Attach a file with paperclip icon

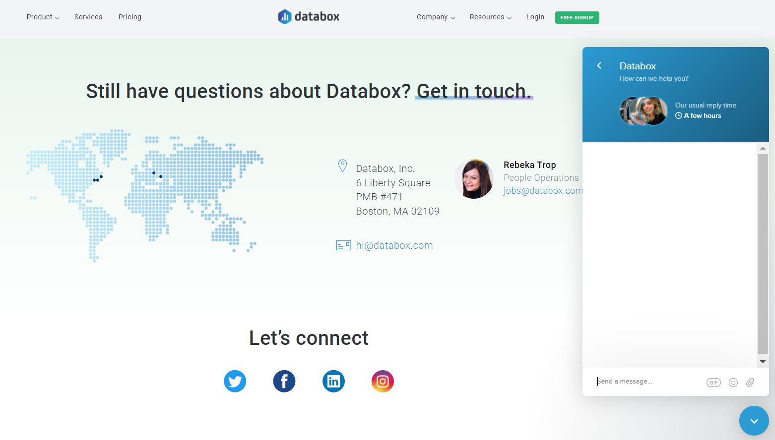pyautogui.click(x=750, y=383)
